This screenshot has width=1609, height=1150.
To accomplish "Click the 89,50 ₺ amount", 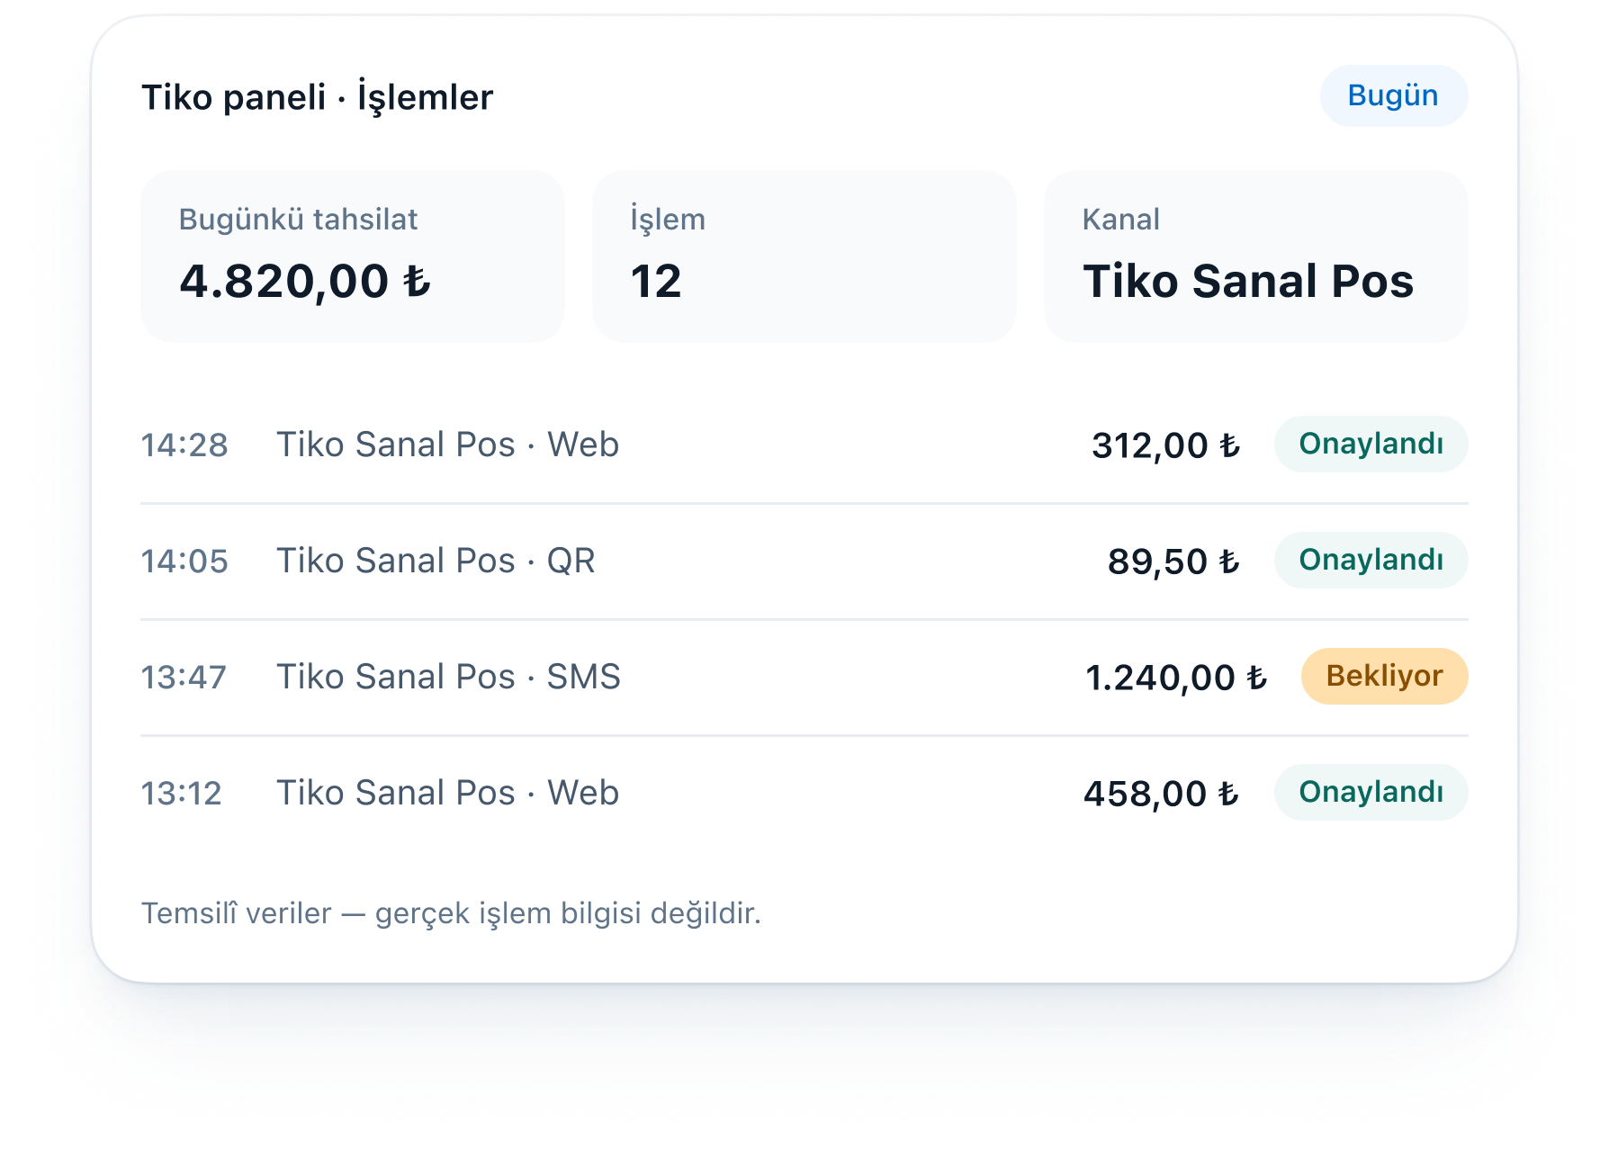I will (x=1174, y=562).
